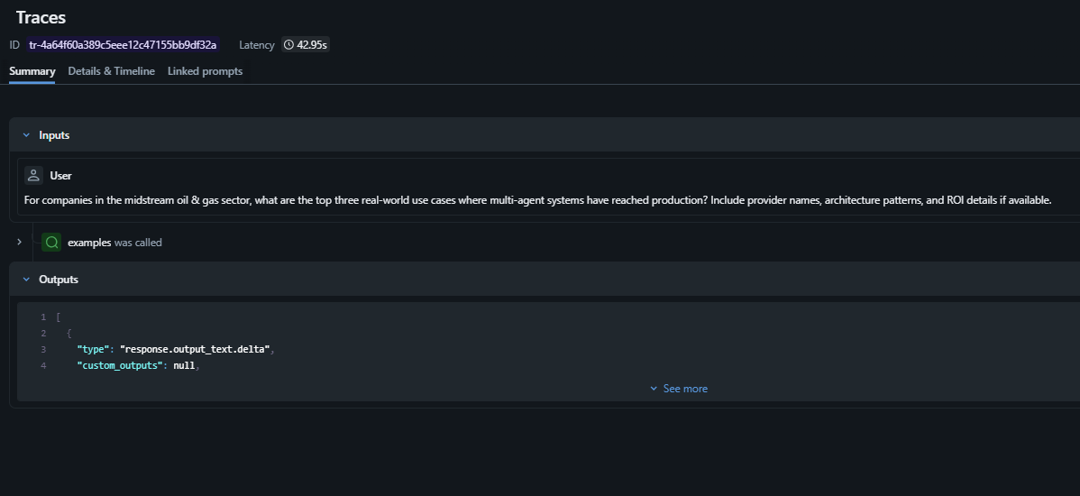Click the Inputs section header label

(54, 135)
